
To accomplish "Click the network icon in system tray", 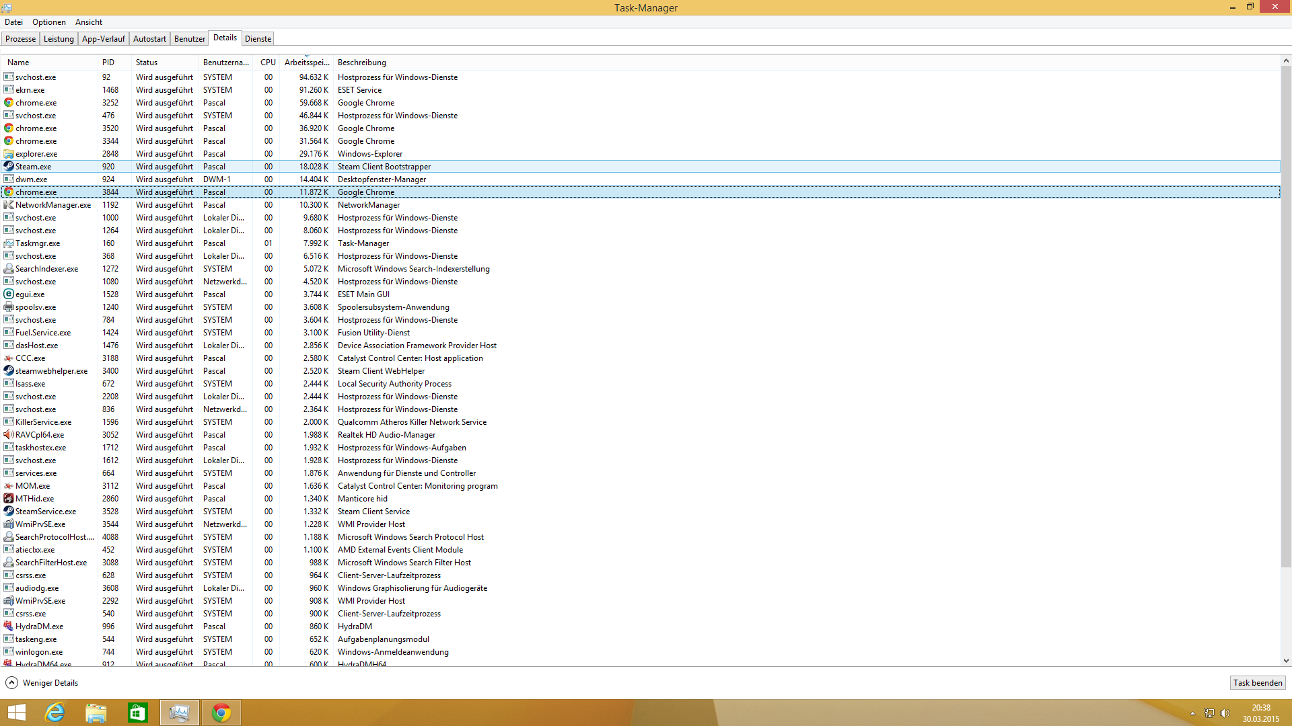I will pyautogui.click(x=1209, y=713).
